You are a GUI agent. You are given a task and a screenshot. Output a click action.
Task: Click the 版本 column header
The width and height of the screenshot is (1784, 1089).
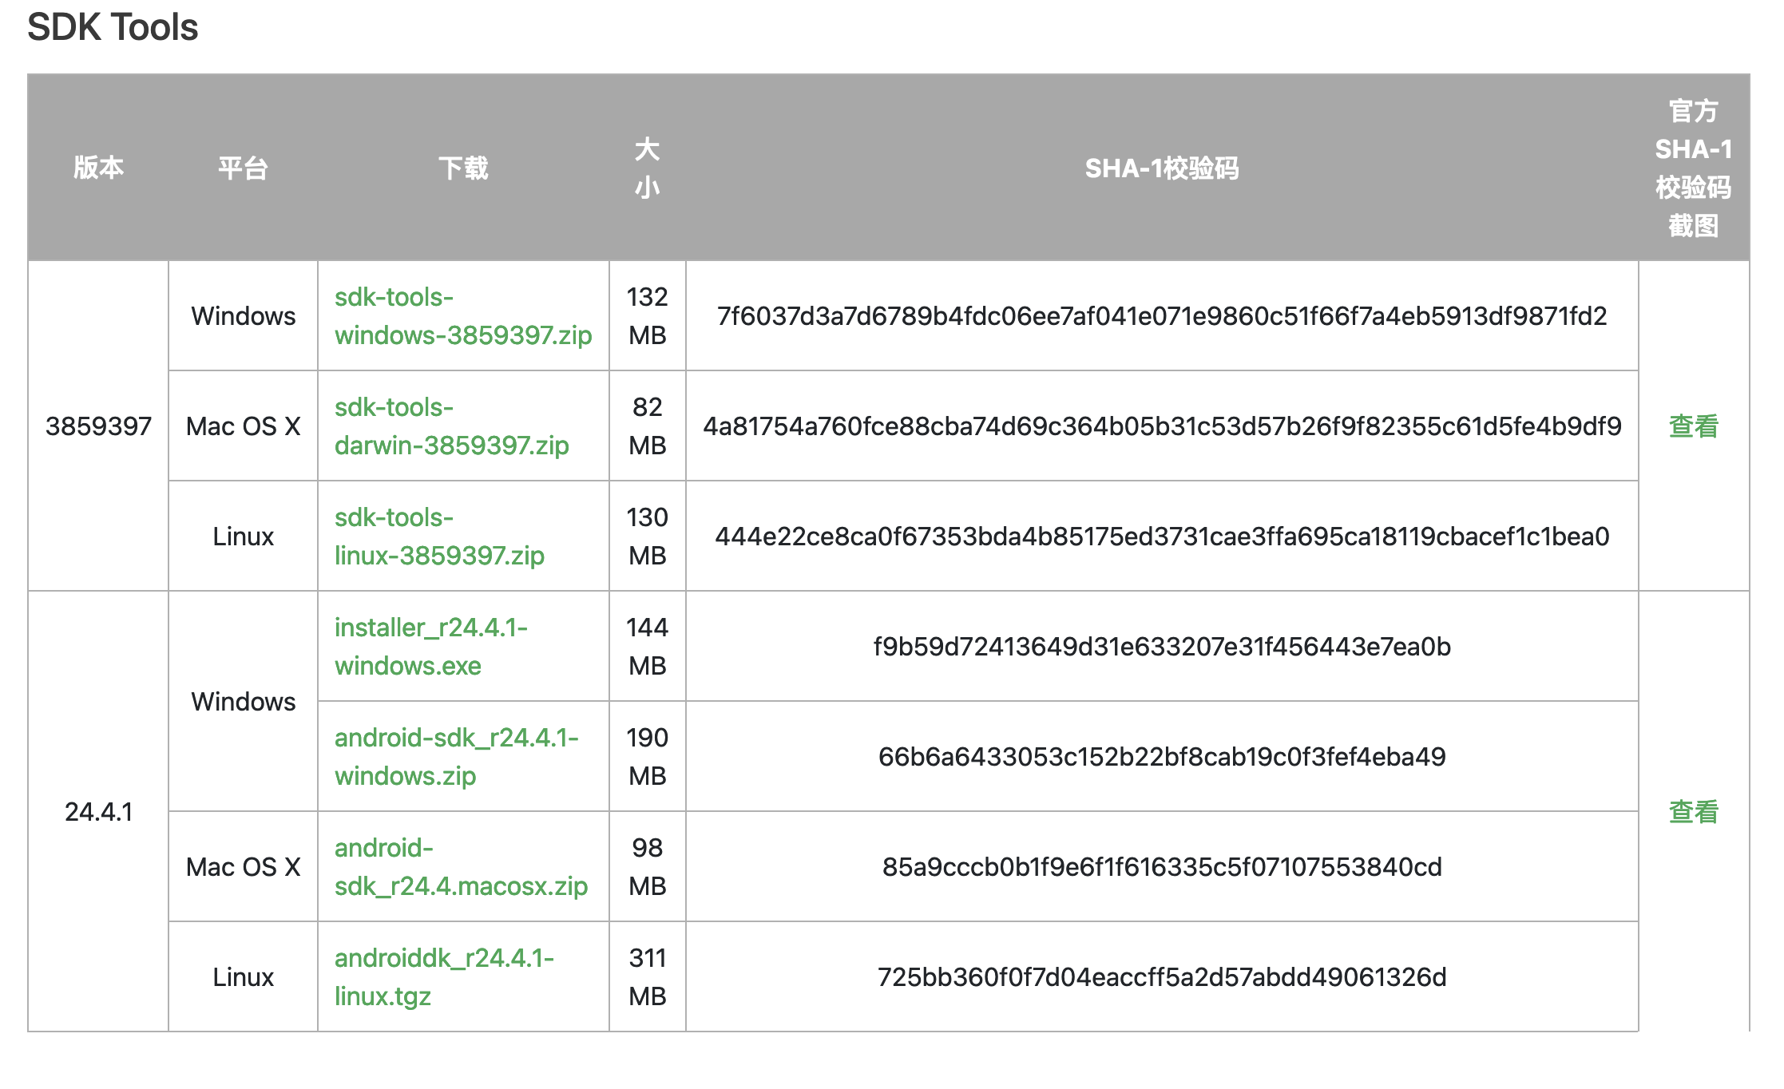98,168
